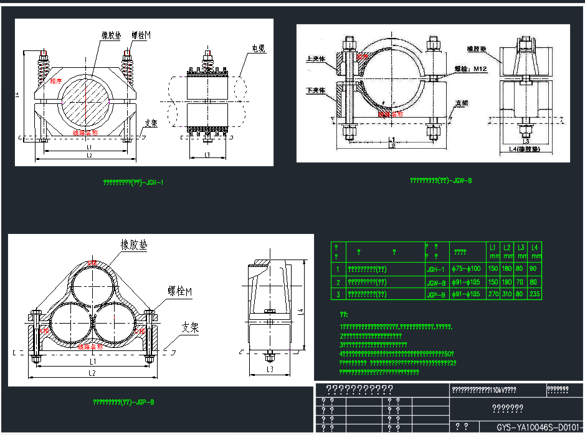Click the green -JCH-1 caption under the top-left drawing

point(133,182)
